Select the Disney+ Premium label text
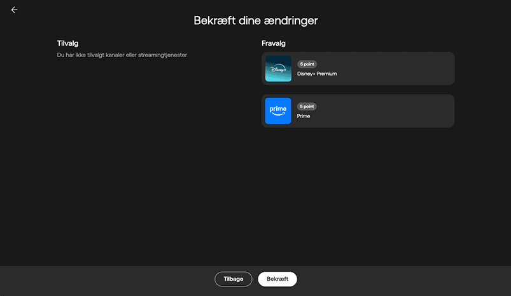The height and width of the screenshot is (296, 511). tap(317, 74)
